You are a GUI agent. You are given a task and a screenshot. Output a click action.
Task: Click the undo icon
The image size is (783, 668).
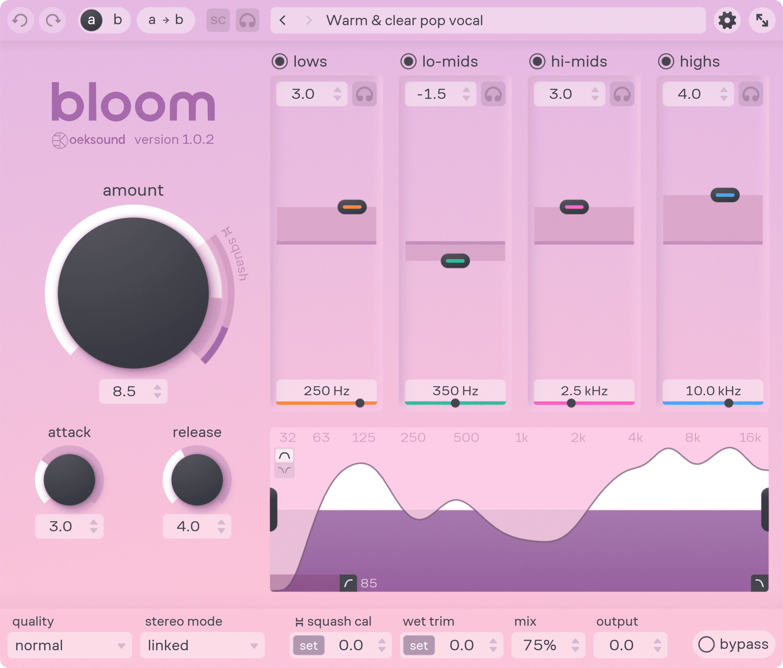click(20, 20)
